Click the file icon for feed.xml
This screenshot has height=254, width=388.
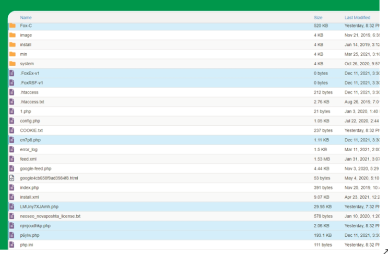pyautogui.click(x=11, y=159)
